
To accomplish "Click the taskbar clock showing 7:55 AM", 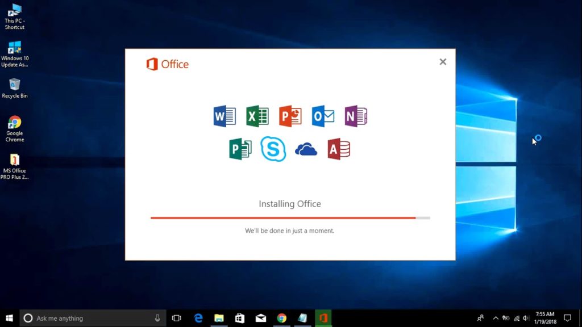I will [x=545, y=318].
